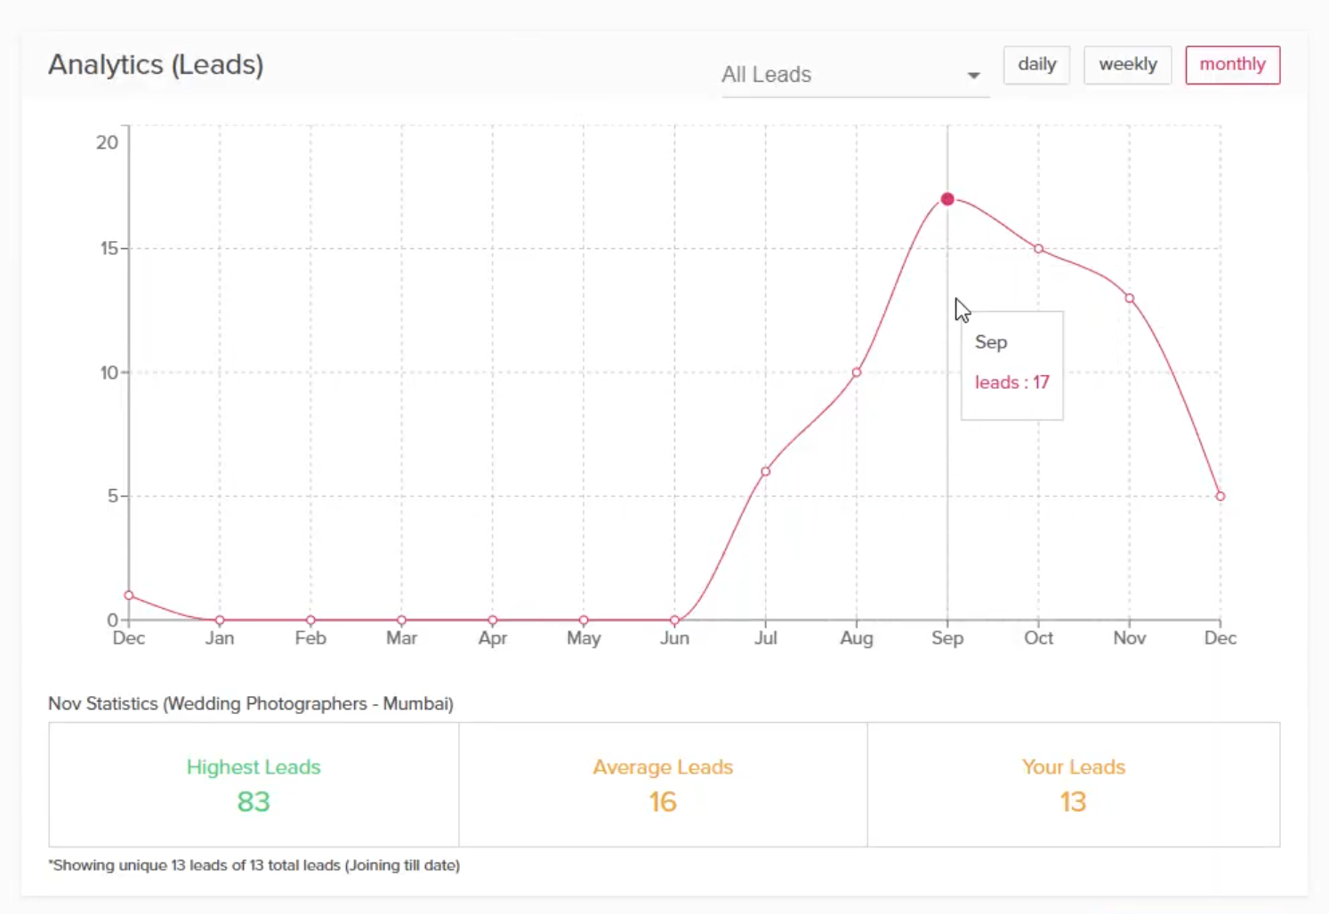This screenshot has width=1329, height=914.
Task: Select the monthly view button
Action: point(1232,65)
